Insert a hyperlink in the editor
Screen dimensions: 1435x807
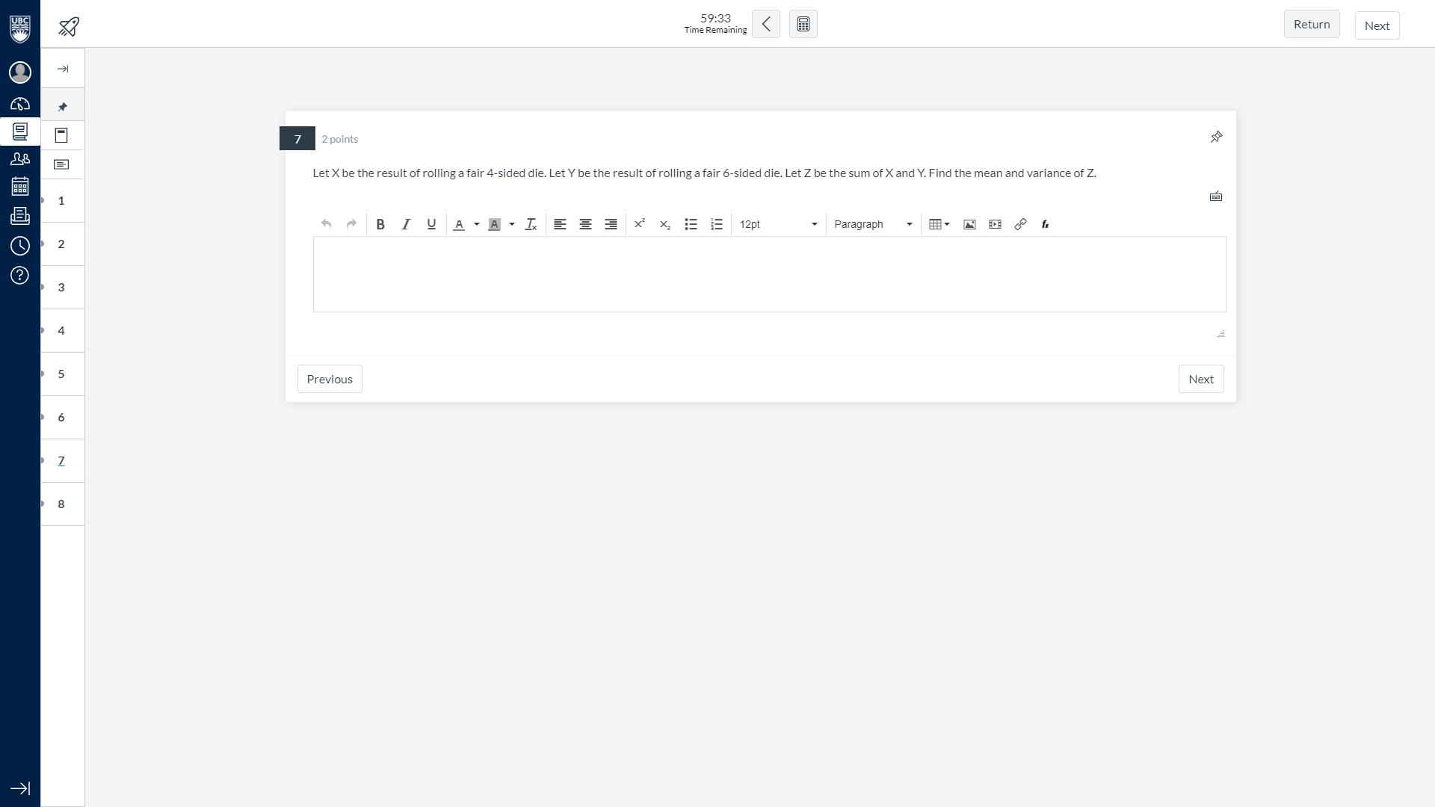pyautogui.click(x=1020, y=224)
